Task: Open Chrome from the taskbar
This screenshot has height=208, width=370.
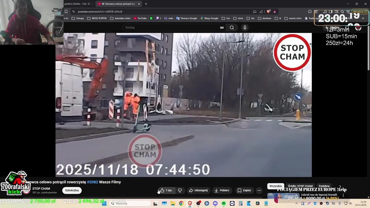Action: point(181,203)
